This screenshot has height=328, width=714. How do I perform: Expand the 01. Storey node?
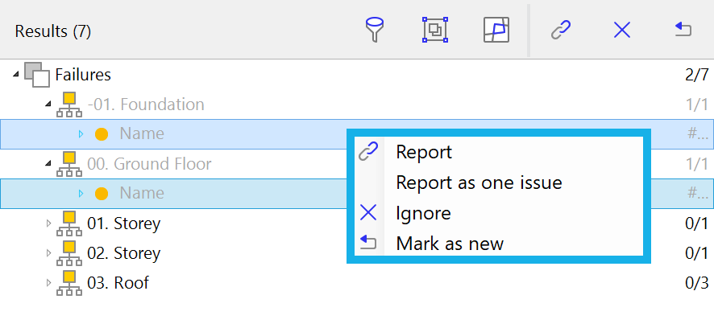click(x=48, y=223)
